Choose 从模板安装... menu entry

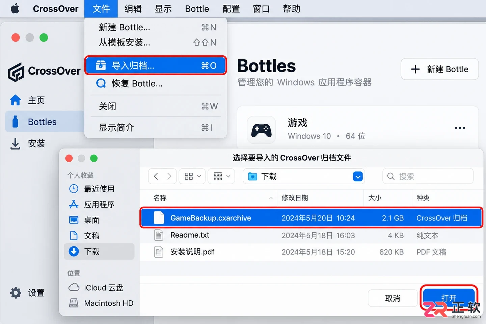155,43
